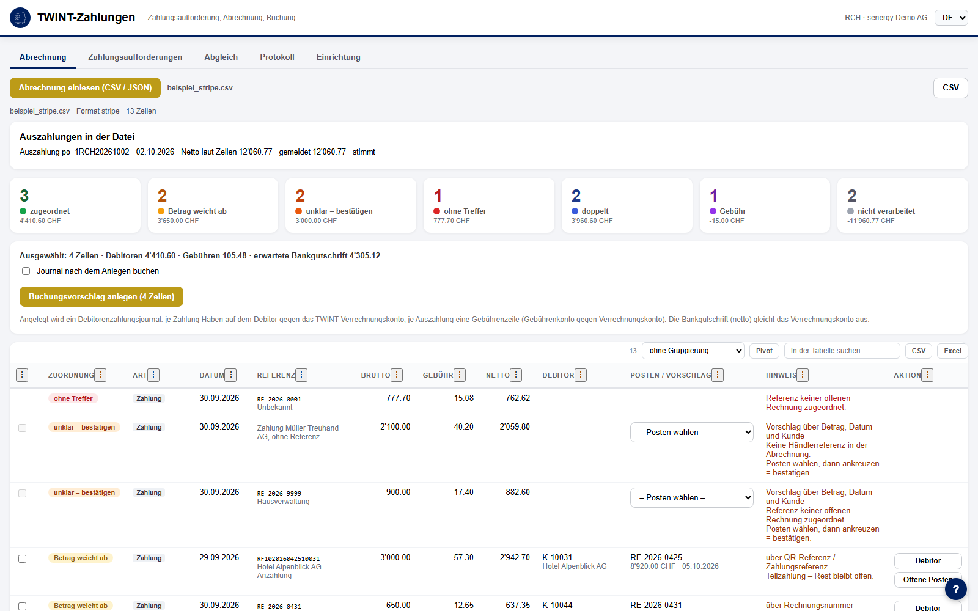Switch to the Abgleich tab
The image size is (978, 611).
coord(221,57)
